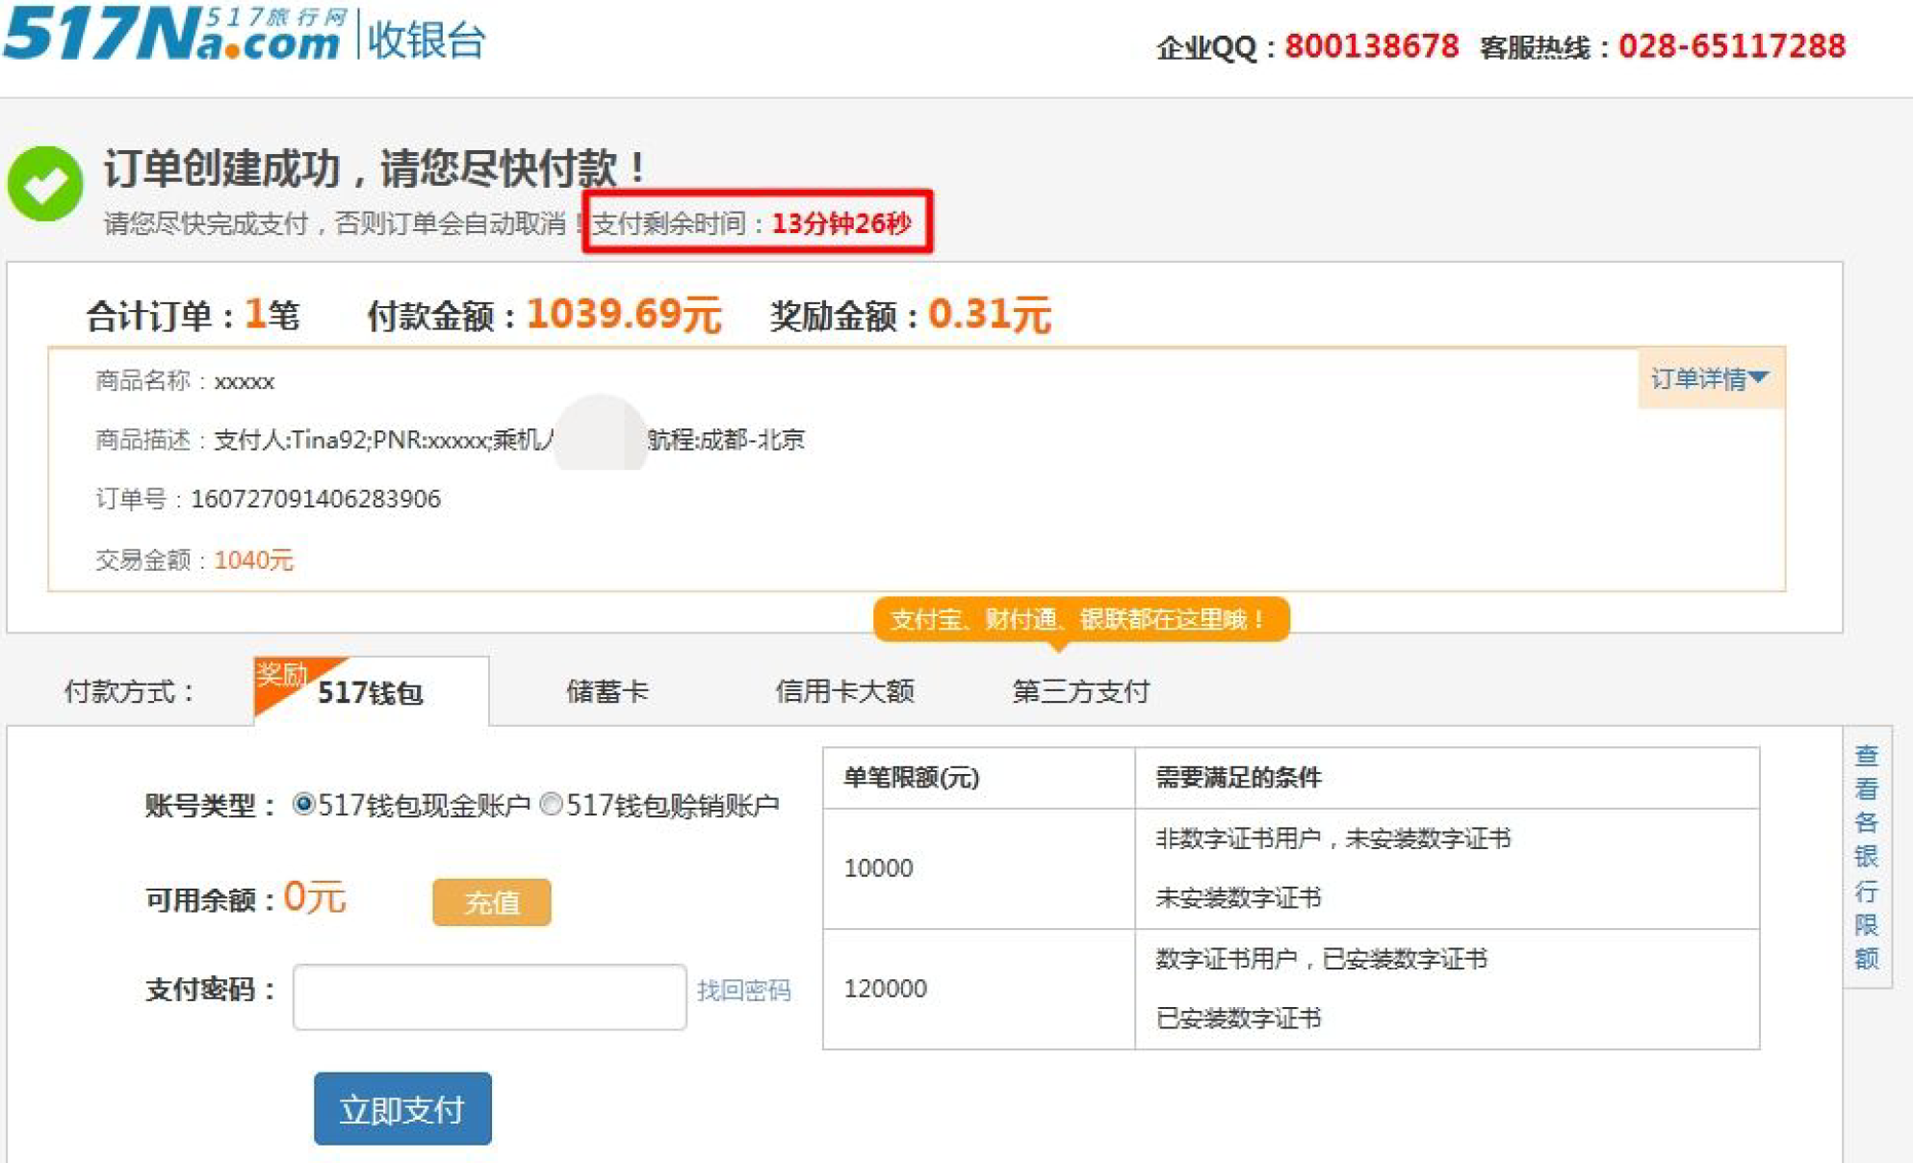Click the green success checkmark icon
This screenshot has width=1914, height=1163.
coord(44,183)
